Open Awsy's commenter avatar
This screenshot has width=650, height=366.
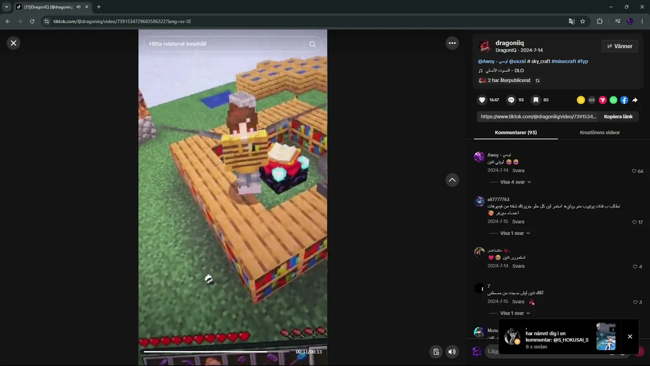pyautogui.click(x=479, y=157)
